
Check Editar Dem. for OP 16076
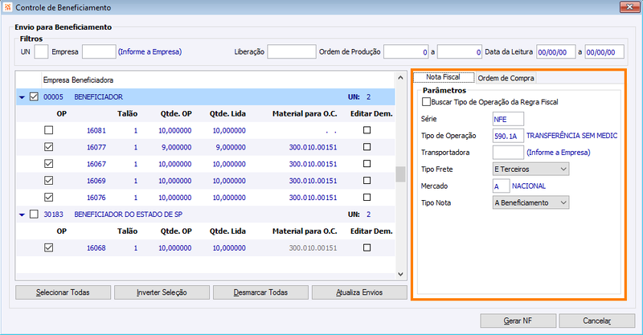[367, 198]
